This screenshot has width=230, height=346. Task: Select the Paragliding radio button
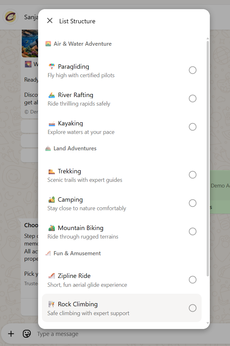[x=193, y=70]
